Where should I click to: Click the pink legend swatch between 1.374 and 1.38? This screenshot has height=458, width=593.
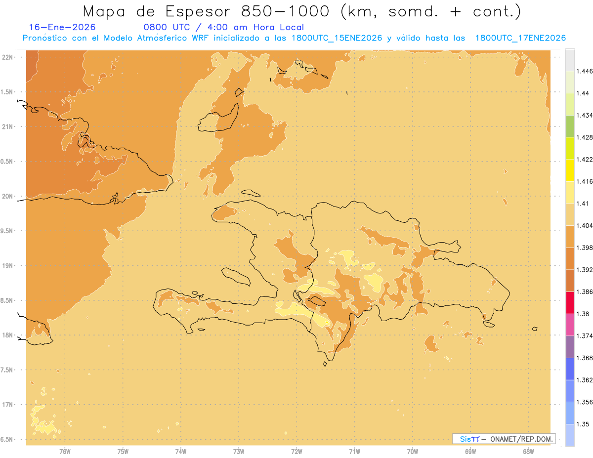tap(570, 325)
